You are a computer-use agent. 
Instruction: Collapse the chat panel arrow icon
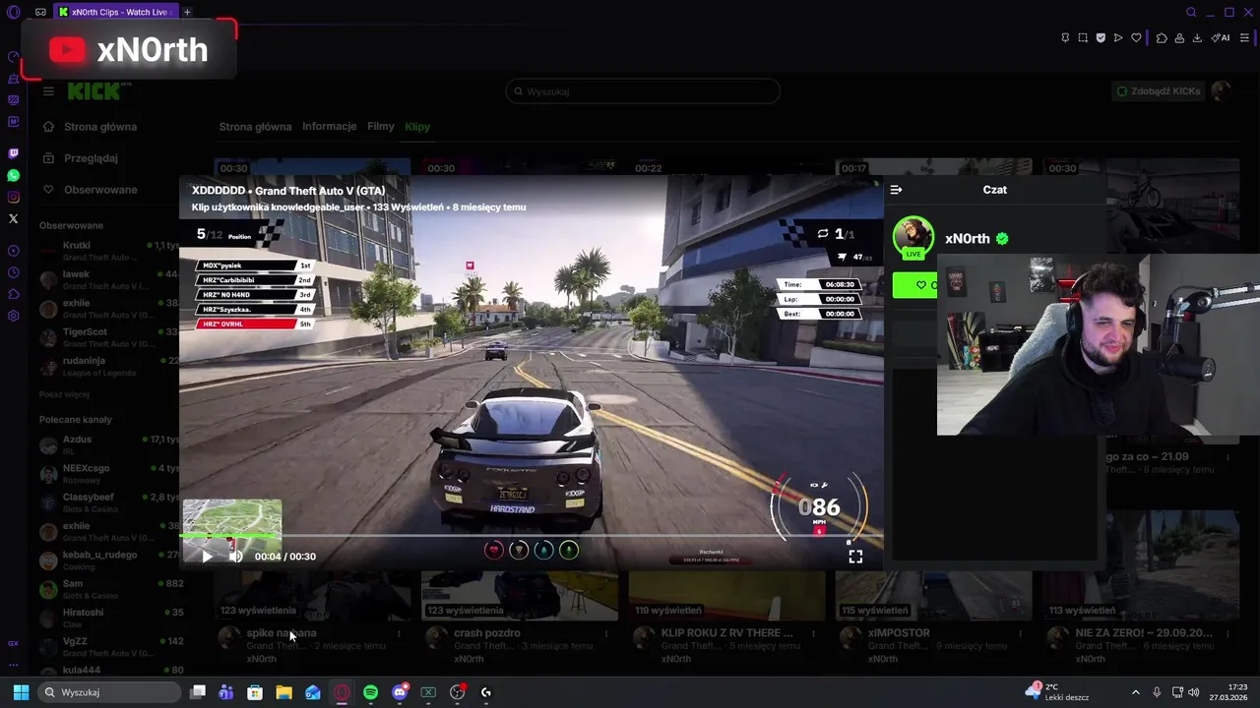click(896, 190)
